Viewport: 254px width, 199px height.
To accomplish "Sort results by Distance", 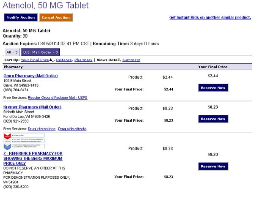I will (x=64, y=60).
